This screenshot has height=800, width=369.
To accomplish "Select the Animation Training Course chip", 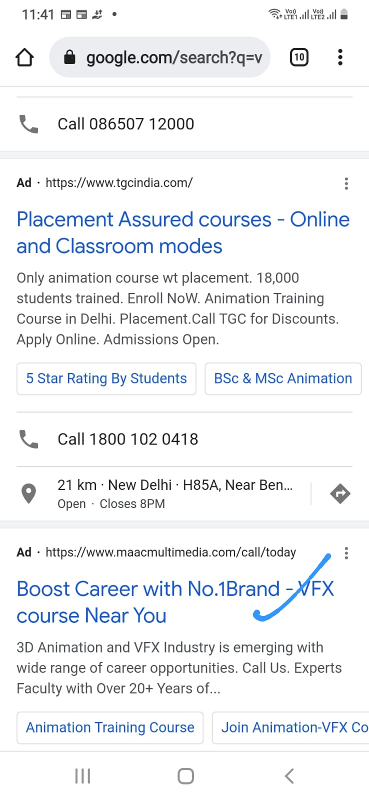I will point(110,727).
